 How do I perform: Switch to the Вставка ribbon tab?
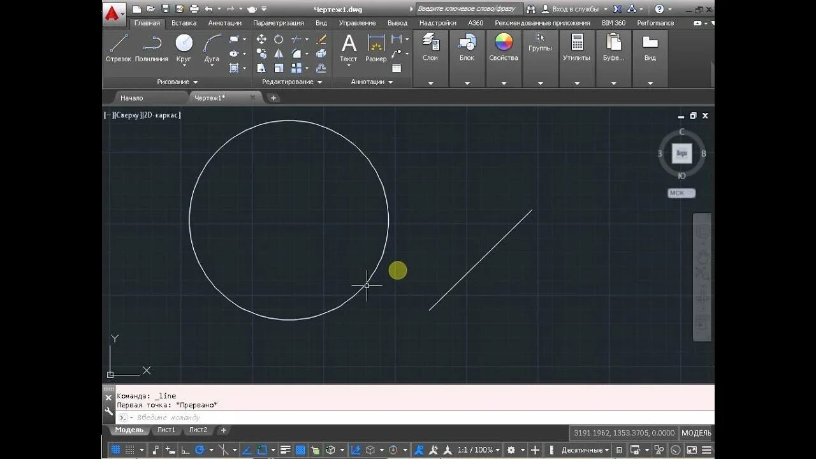pos(184,23)
